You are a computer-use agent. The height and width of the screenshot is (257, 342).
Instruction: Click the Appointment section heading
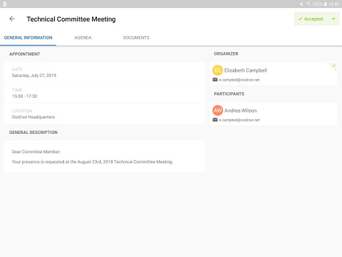pyautogui.click(x=25, y=54)
